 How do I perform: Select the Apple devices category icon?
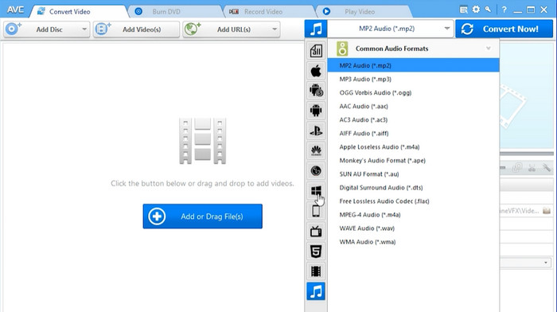(x=316, y=71)
